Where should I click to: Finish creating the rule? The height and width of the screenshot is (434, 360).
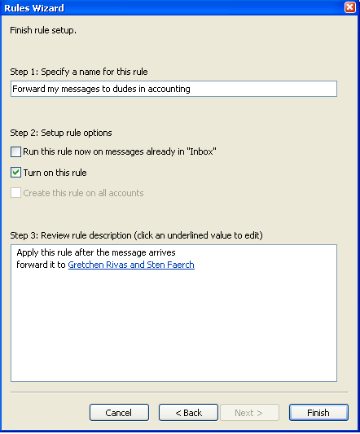point(318,412)
